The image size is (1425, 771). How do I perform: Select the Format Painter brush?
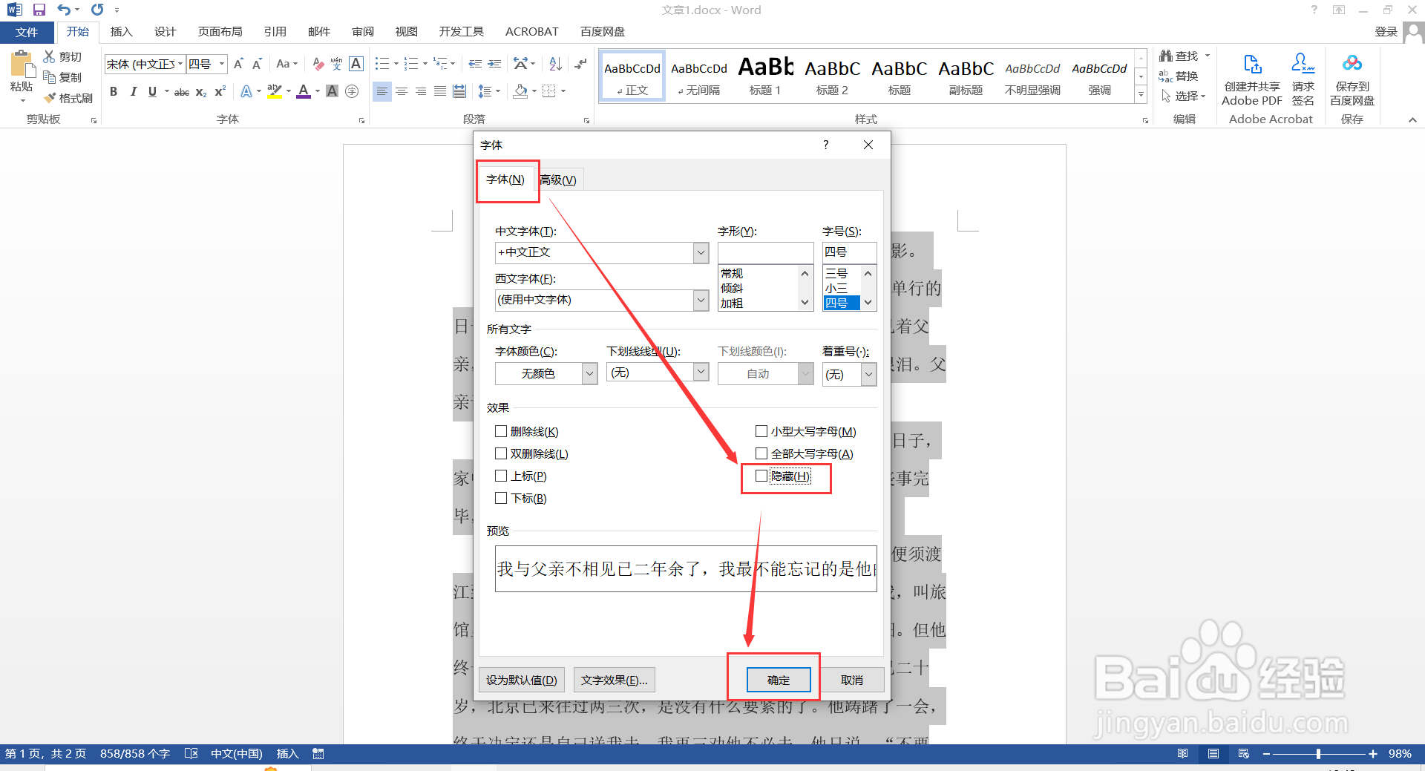(x=50, y=98)
